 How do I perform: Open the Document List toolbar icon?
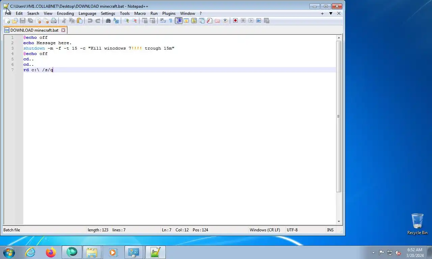pyautogui.click(x=202, y=21)
